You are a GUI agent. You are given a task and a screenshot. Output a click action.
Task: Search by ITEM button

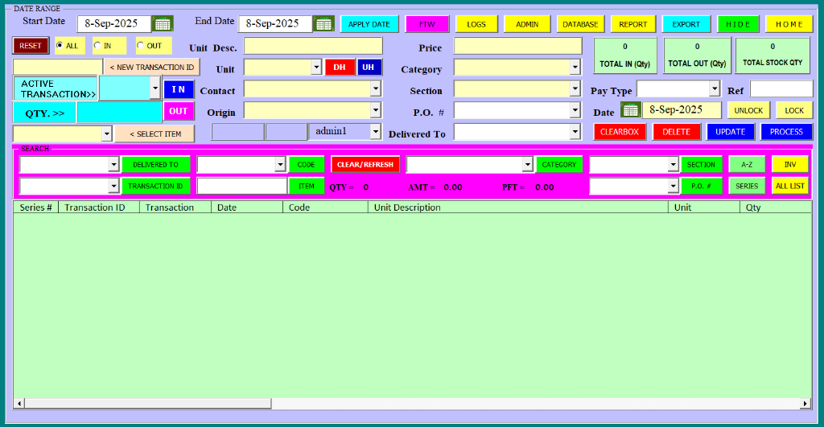coord(306,186)
